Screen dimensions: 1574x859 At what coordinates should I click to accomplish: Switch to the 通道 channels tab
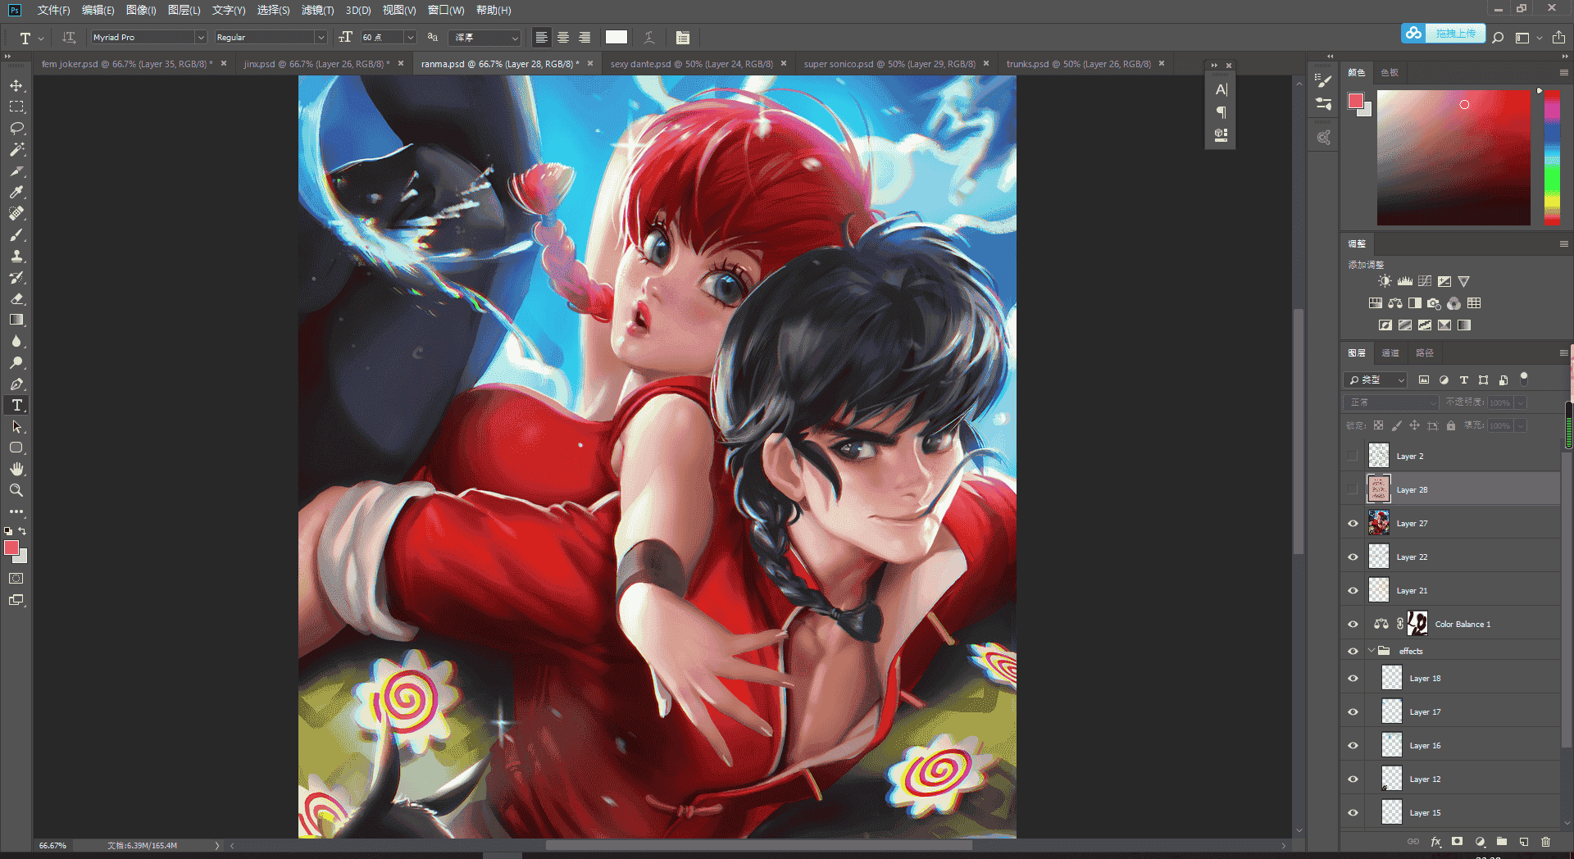tap(1390, 353)
